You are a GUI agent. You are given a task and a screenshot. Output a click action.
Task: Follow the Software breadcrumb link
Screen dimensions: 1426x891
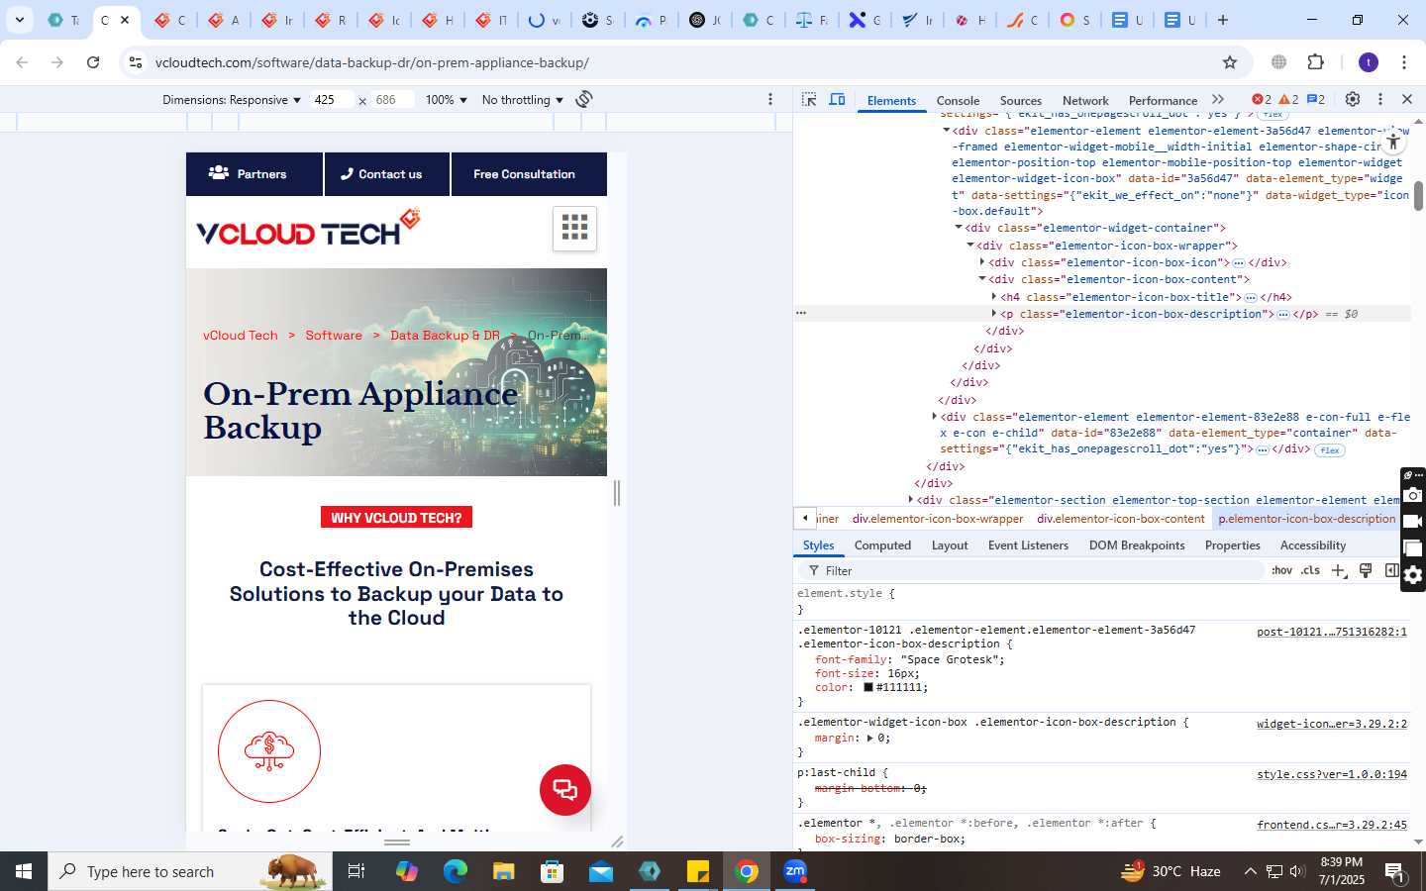(334, 336)
